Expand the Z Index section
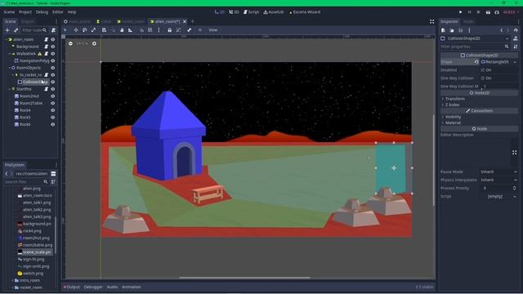Screen dimensions: 523x294 pos(452,105)
